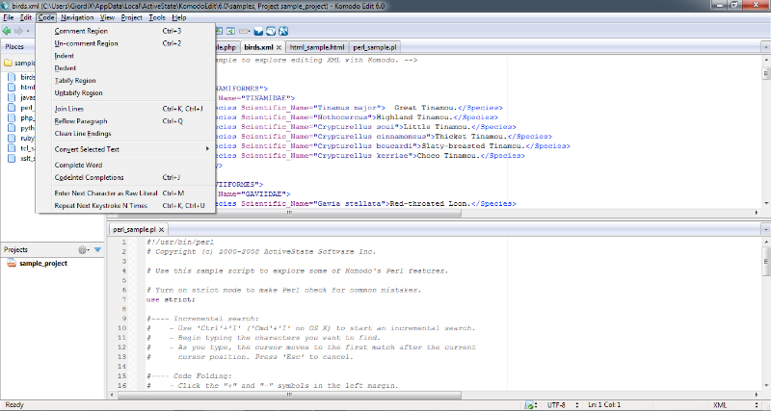Select the xslt file in Places list

(x=27, y=160)
